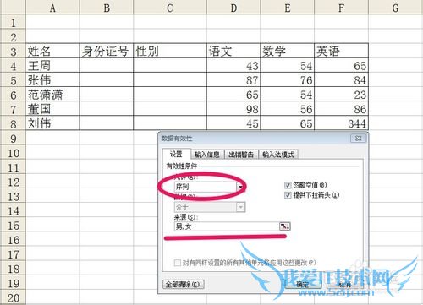Screen dimensions: 423x305
Task: Click the 全部清除 button
Action: tap(184, 285)
